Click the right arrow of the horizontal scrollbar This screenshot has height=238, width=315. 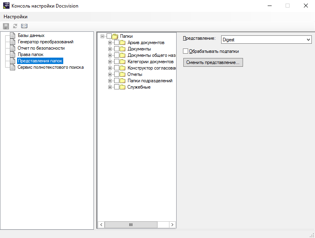(x=172, y=224)
